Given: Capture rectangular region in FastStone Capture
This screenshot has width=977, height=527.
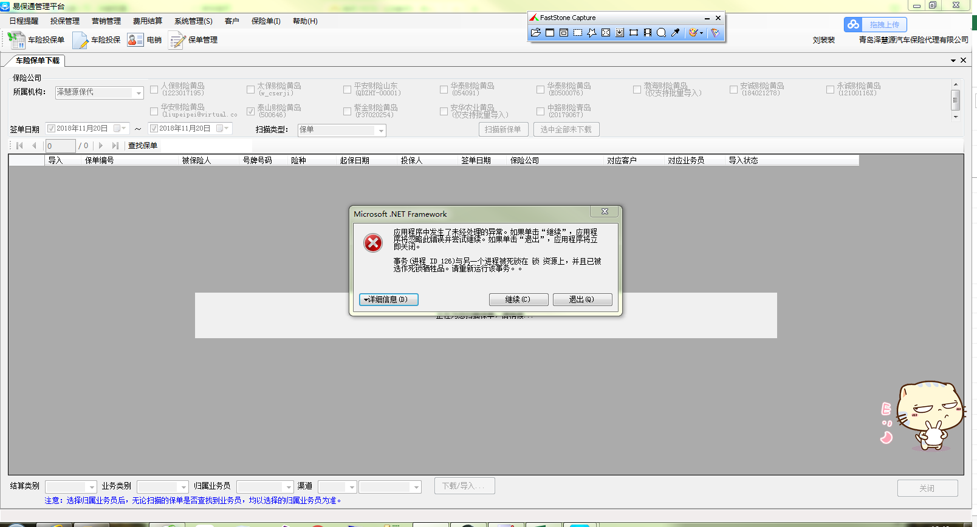Looking at the screenshot, I should [578, 33].
